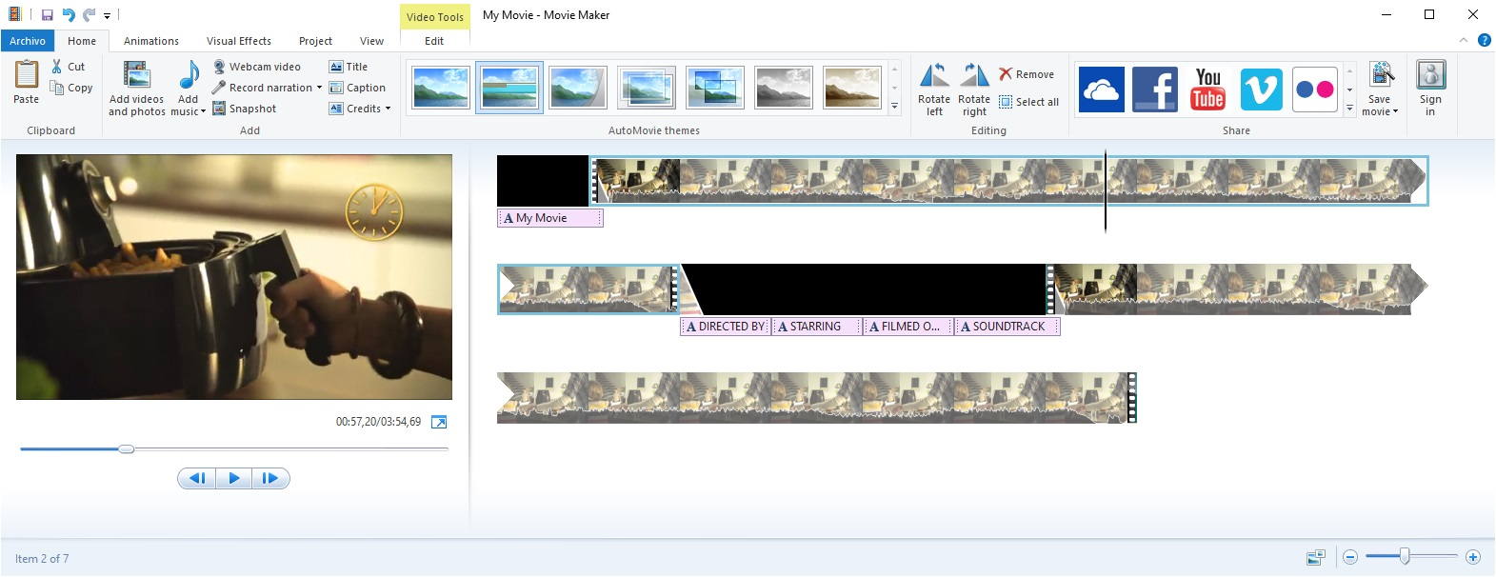Click the Paste icon
Image resolution: width=1496 pixels, height=577 pixels.
coord(27,75)
